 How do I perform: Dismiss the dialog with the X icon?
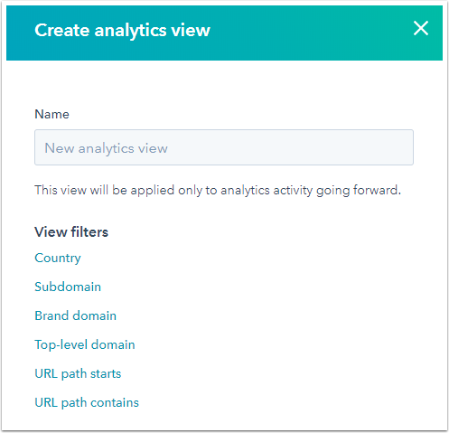(421, 28)
